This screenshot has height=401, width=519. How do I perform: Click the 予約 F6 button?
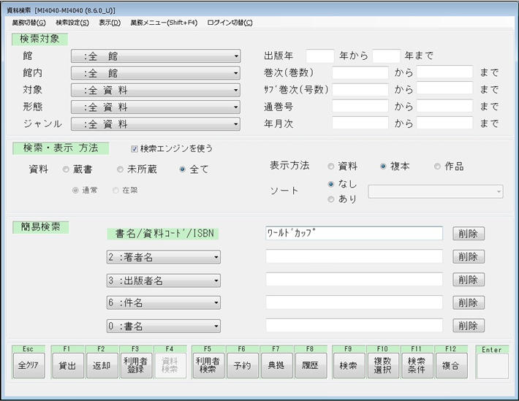(x=243, y=366)
